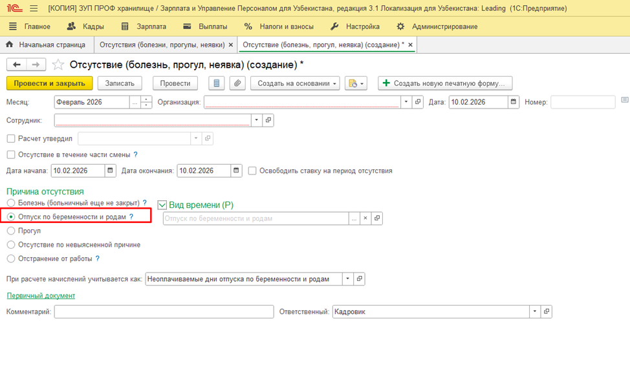The height and width of the screenshot is (365, 630).
Task: Open the Первичный документ link
Action: tap(41, 295)
